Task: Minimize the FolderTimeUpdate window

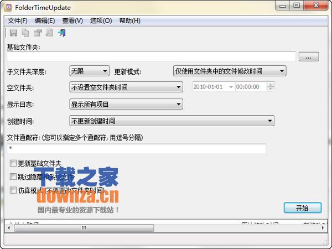Action: (x=283, y=6)
